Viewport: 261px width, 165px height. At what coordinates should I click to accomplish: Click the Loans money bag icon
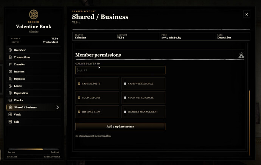(10, 86)
